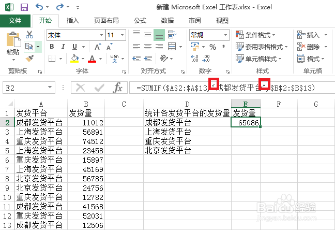Apply comma style format
The image size is (335, 230).
point(224,47)
